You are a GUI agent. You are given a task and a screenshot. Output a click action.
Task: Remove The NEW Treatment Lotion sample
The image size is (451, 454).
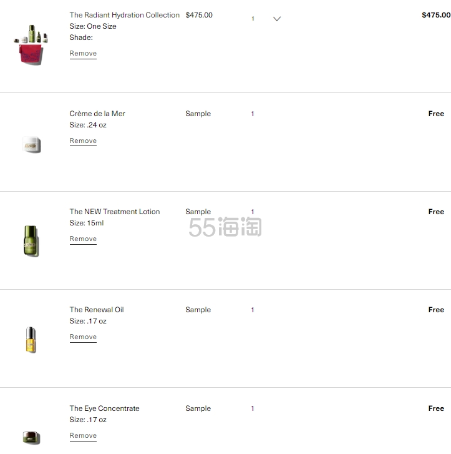click(83, 239)
